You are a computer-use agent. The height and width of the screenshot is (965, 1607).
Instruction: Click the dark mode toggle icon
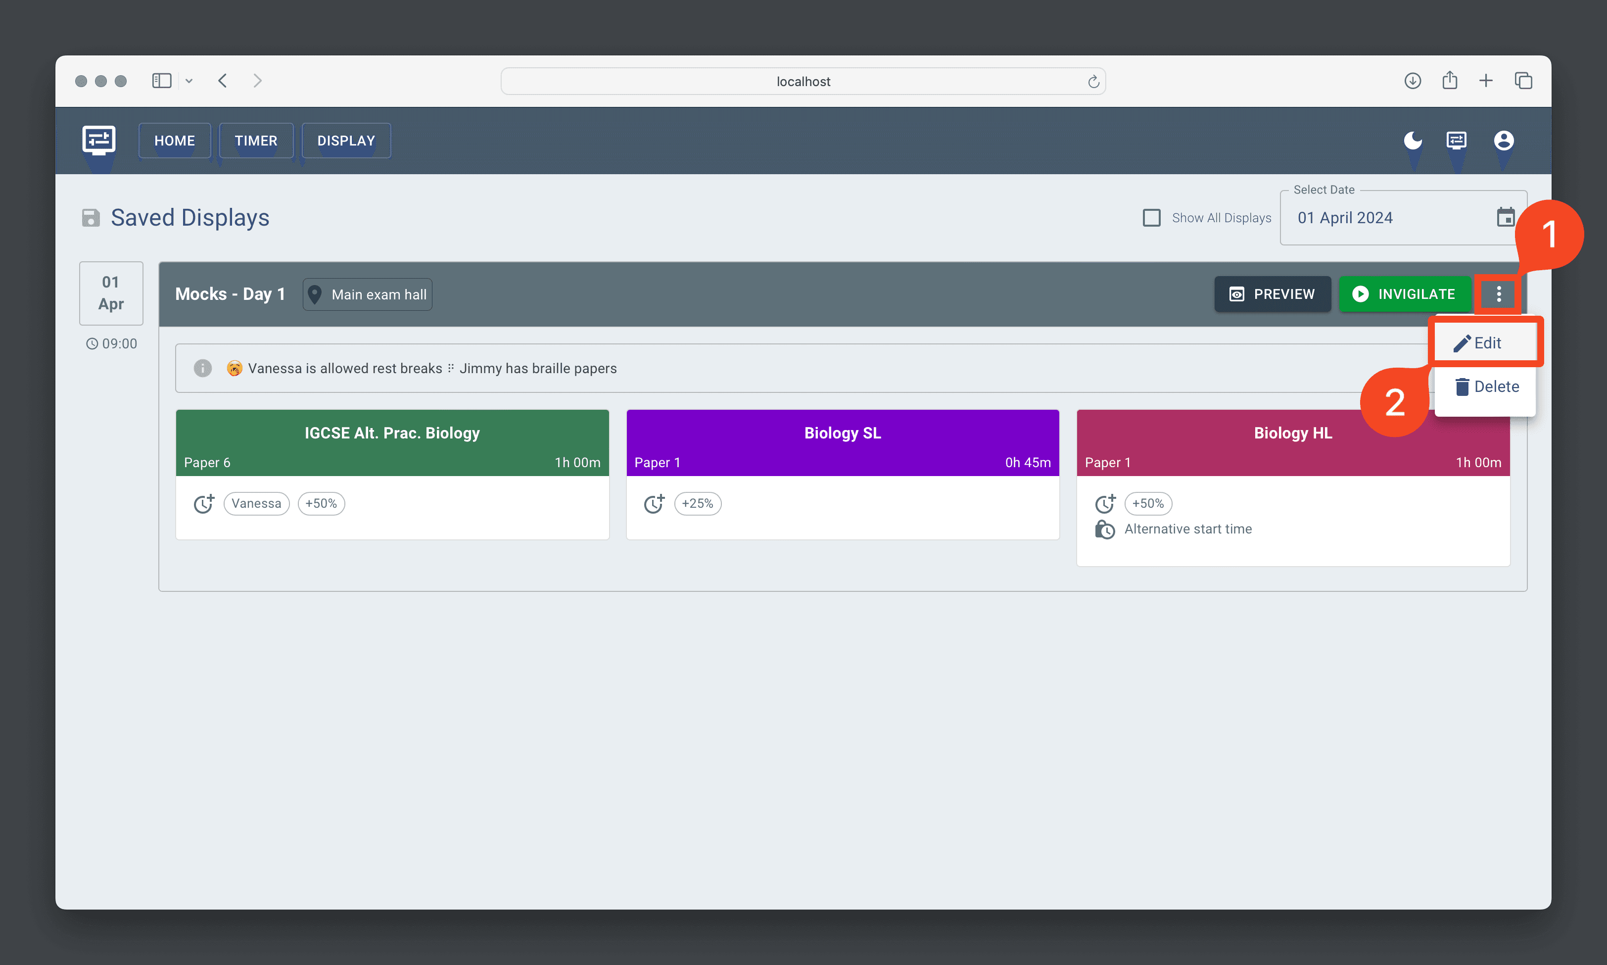pyautogui.click(x=1413, y=140)
